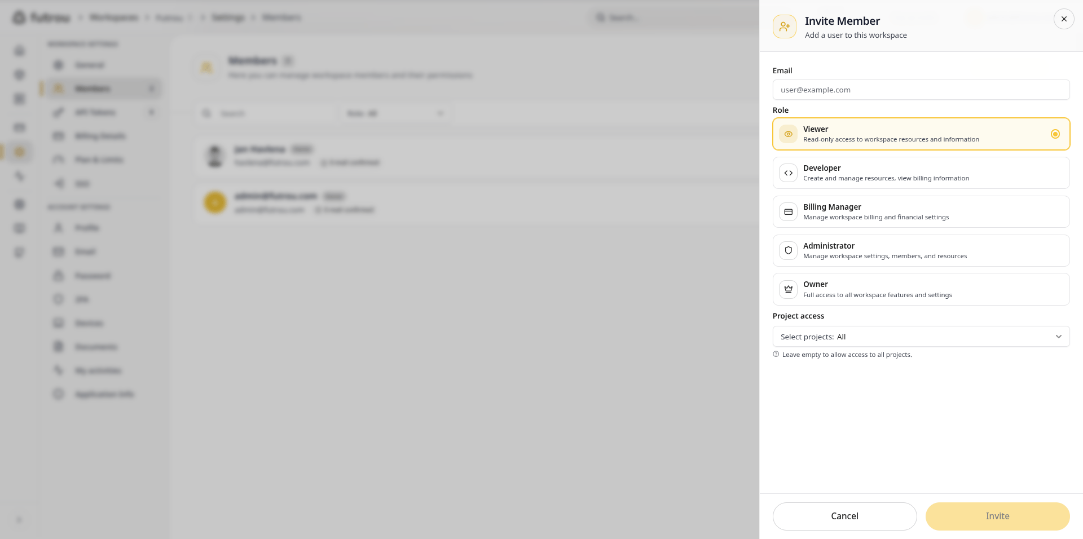Choose the Billing Manager role option
Image resolution: width=1083 pixels, height=539 pixels.
[921, 211]
